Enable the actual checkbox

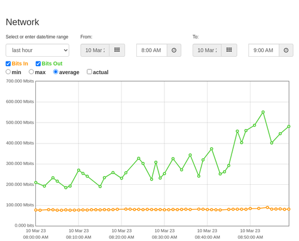90,72
